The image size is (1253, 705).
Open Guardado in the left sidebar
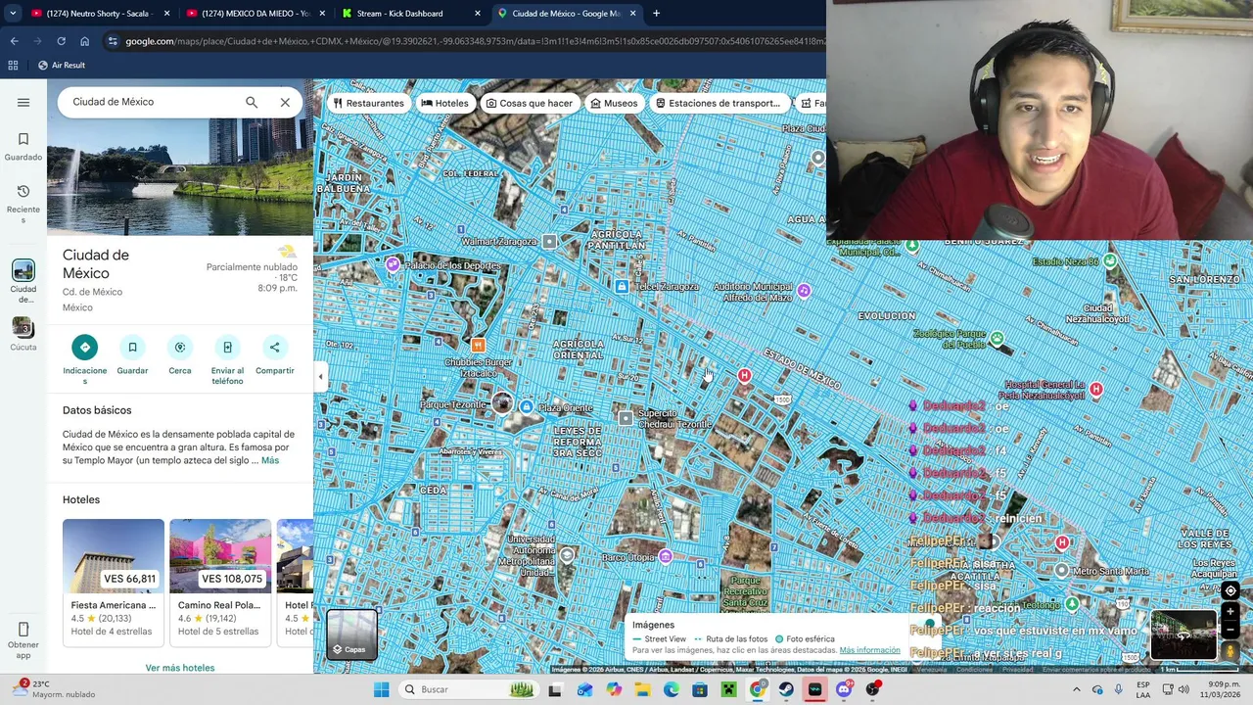[23, 147]
